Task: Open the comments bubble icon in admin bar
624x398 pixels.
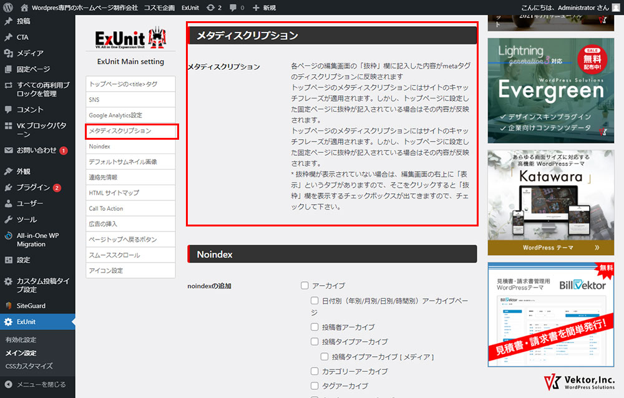Action: (233, 7)
